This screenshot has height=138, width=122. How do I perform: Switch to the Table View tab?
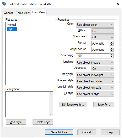point(23,13)
